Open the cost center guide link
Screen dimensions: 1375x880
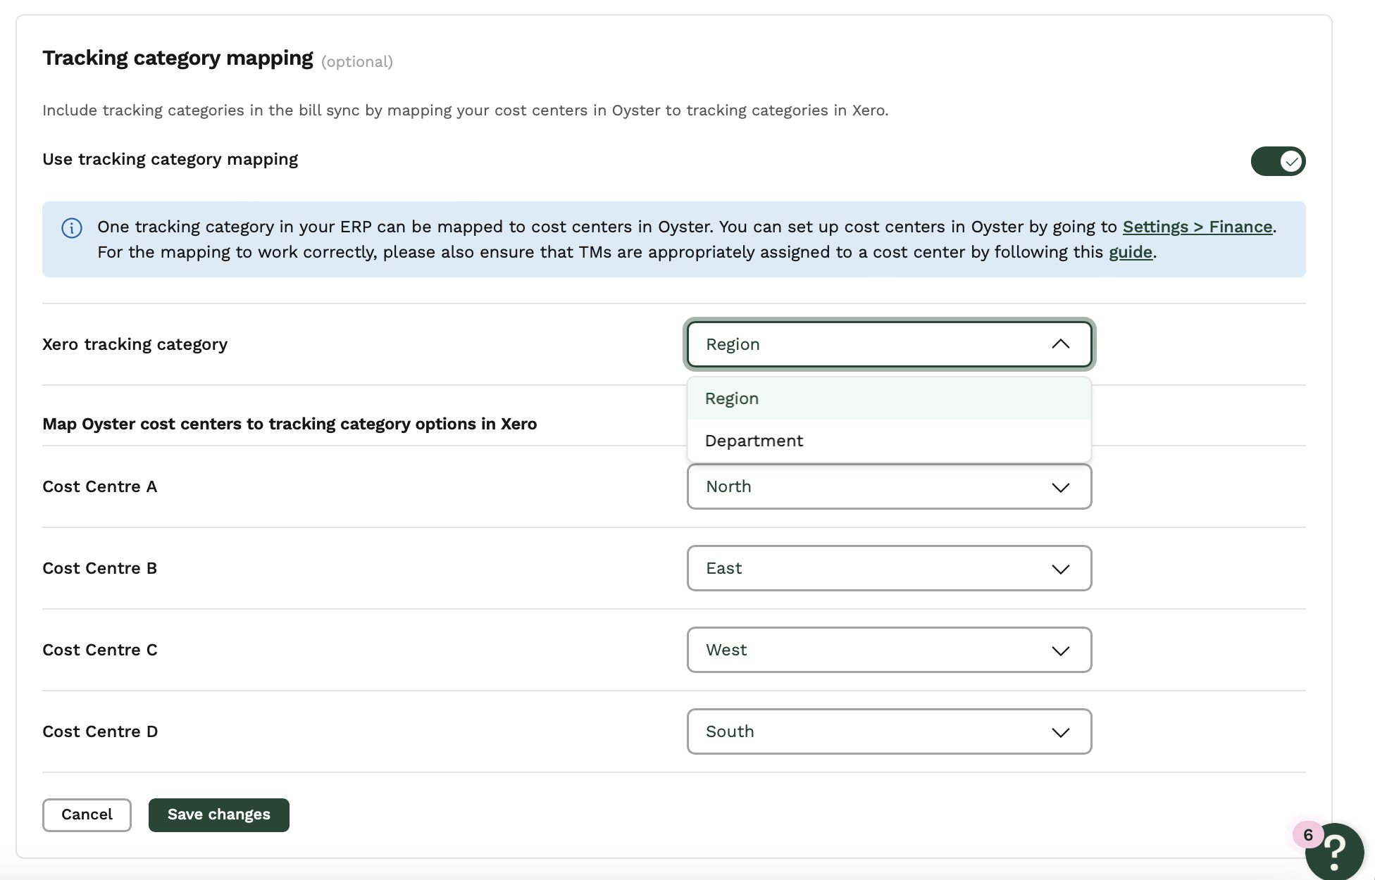click(1131, 252)
